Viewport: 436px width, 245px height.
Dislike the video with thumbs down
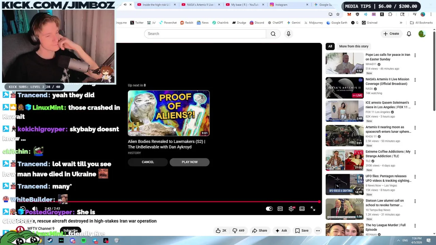pyautogui.click(x=238, y=230)
